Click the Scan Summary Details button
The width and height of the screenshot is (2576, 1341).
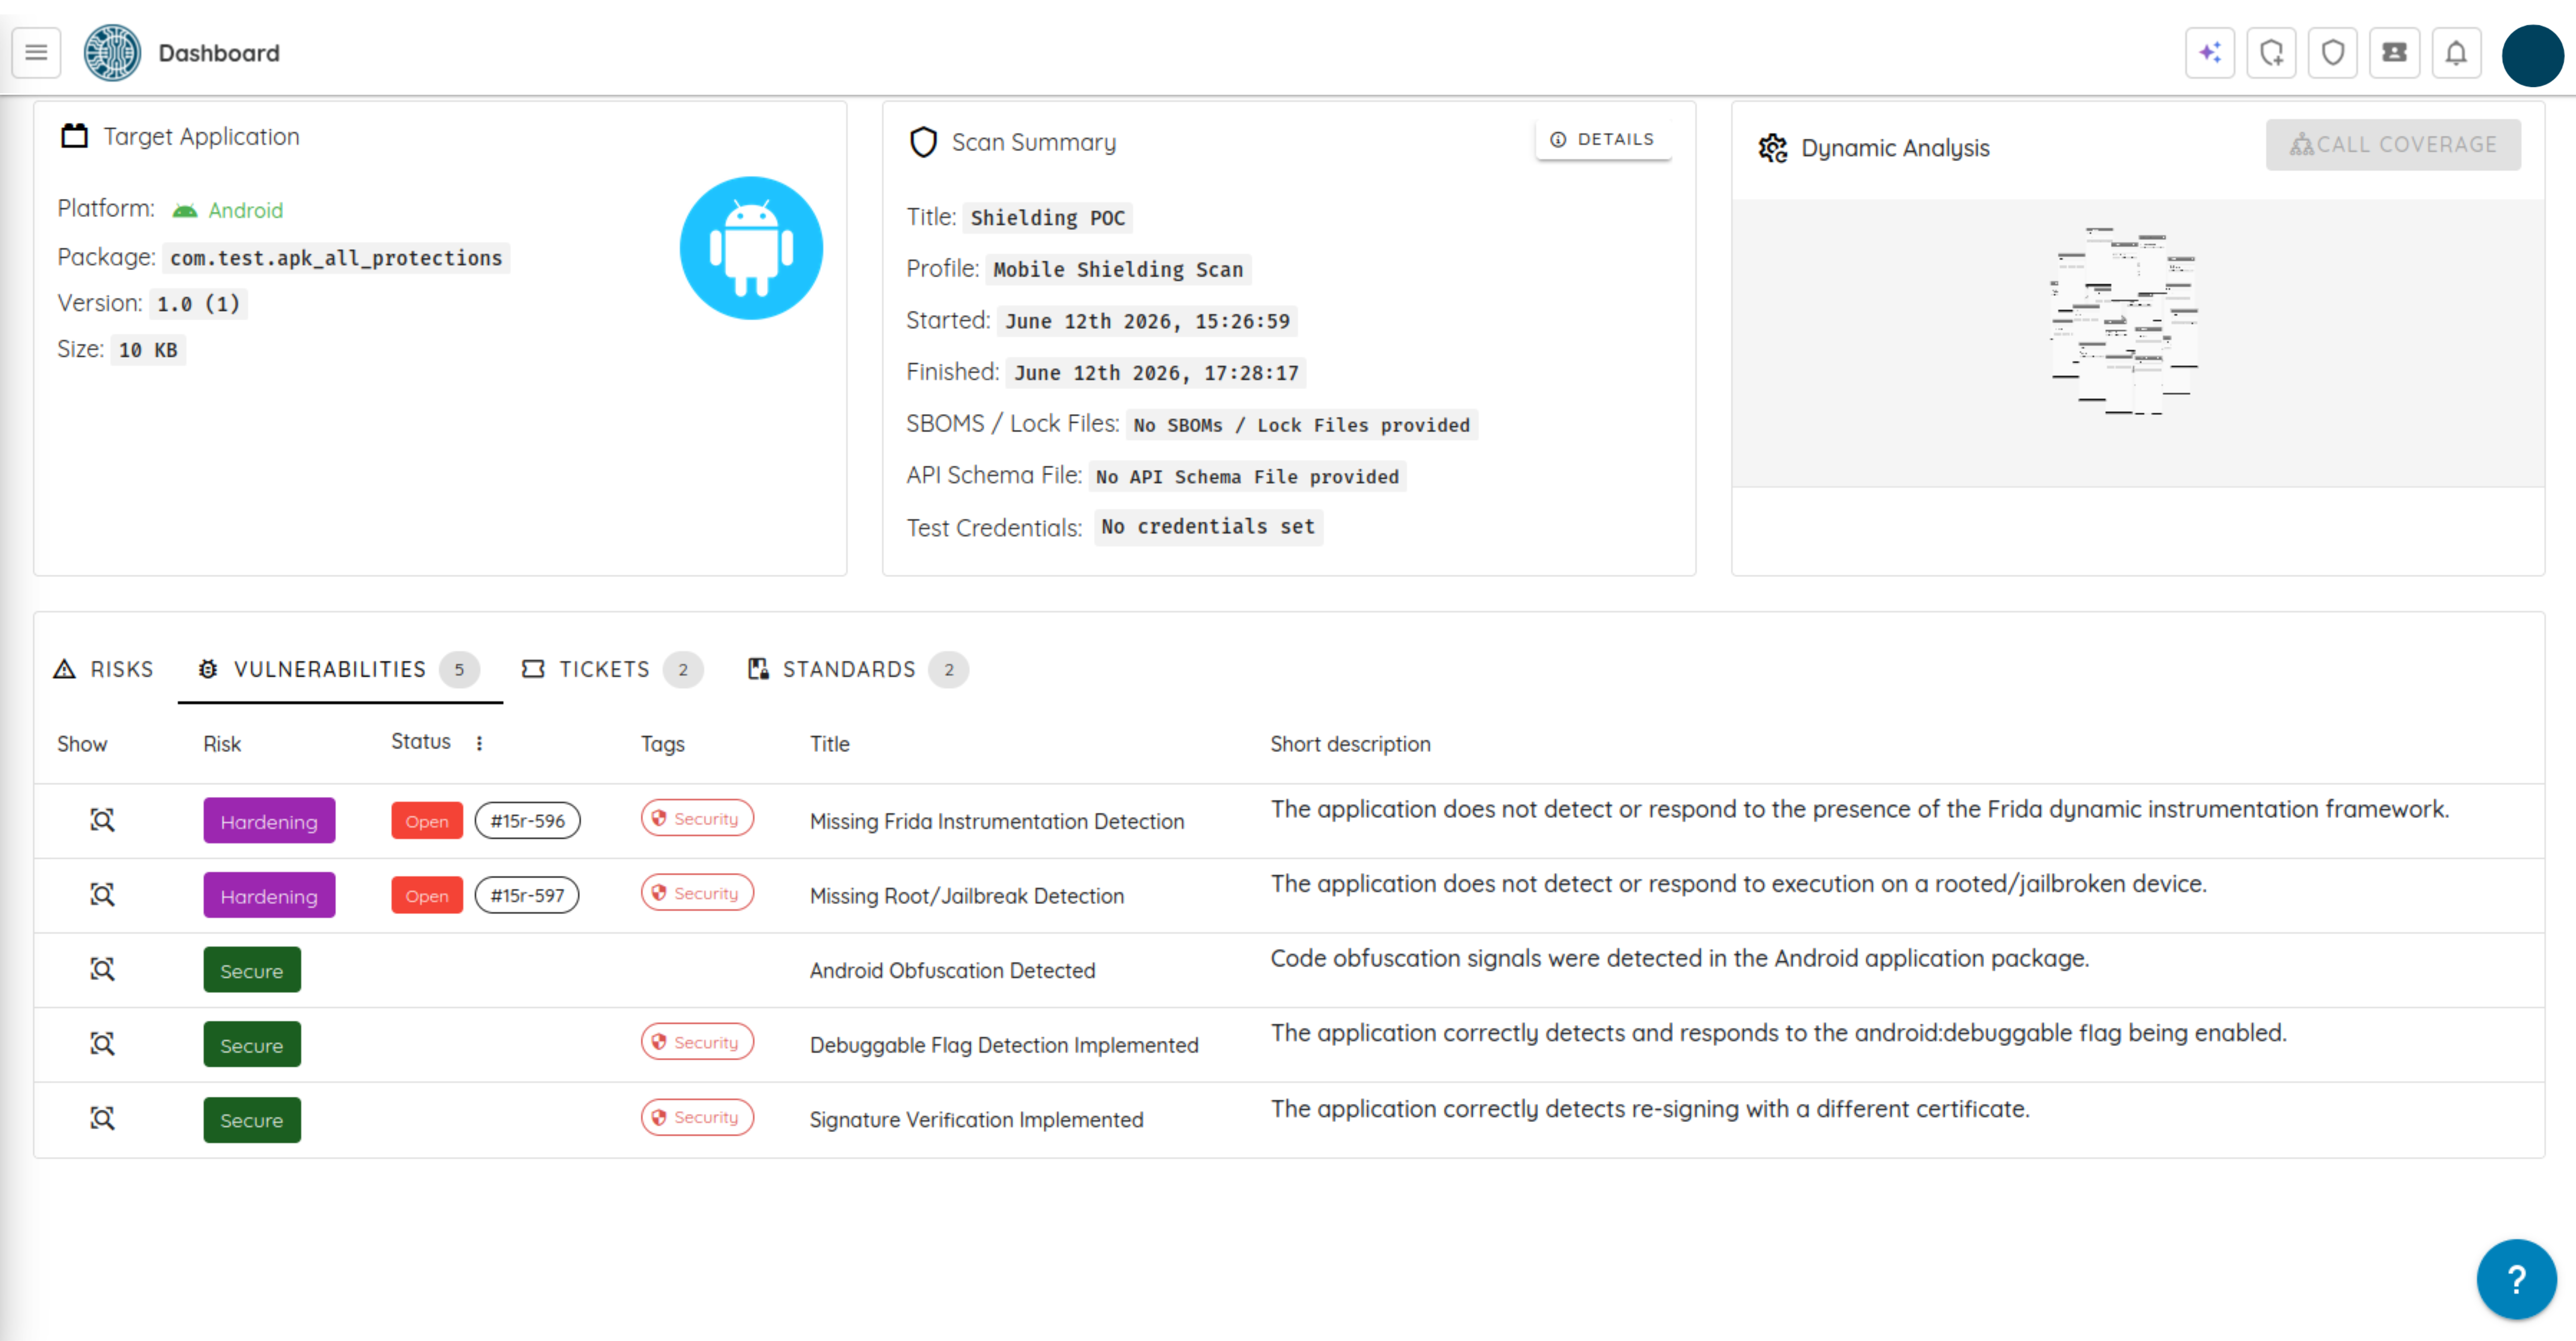coord(1602,139)
